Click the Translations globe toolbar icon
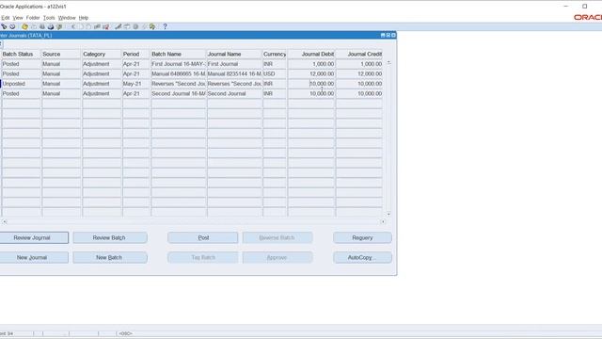The height and width of the screenshot is (339, 602). pos(135,26)
